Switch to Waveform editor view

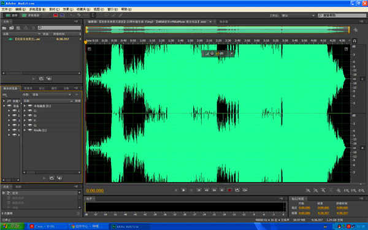click(x=12, y=15)
